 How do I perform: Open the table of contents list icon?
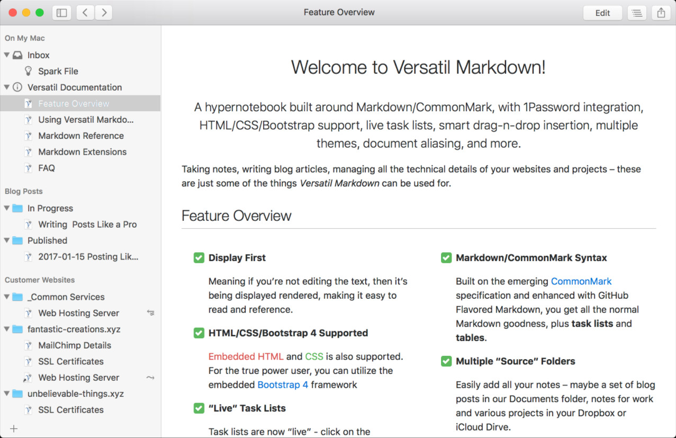tap(637, 13)
